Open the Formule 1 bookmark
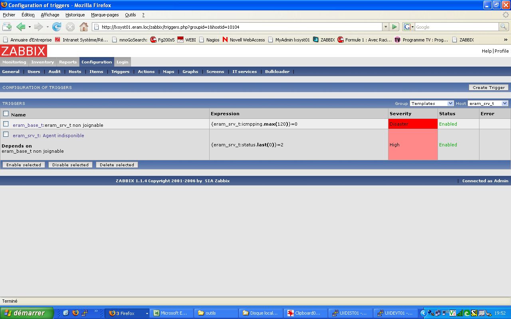The height and width of the screenshot is (319, 511). (364, 40)
